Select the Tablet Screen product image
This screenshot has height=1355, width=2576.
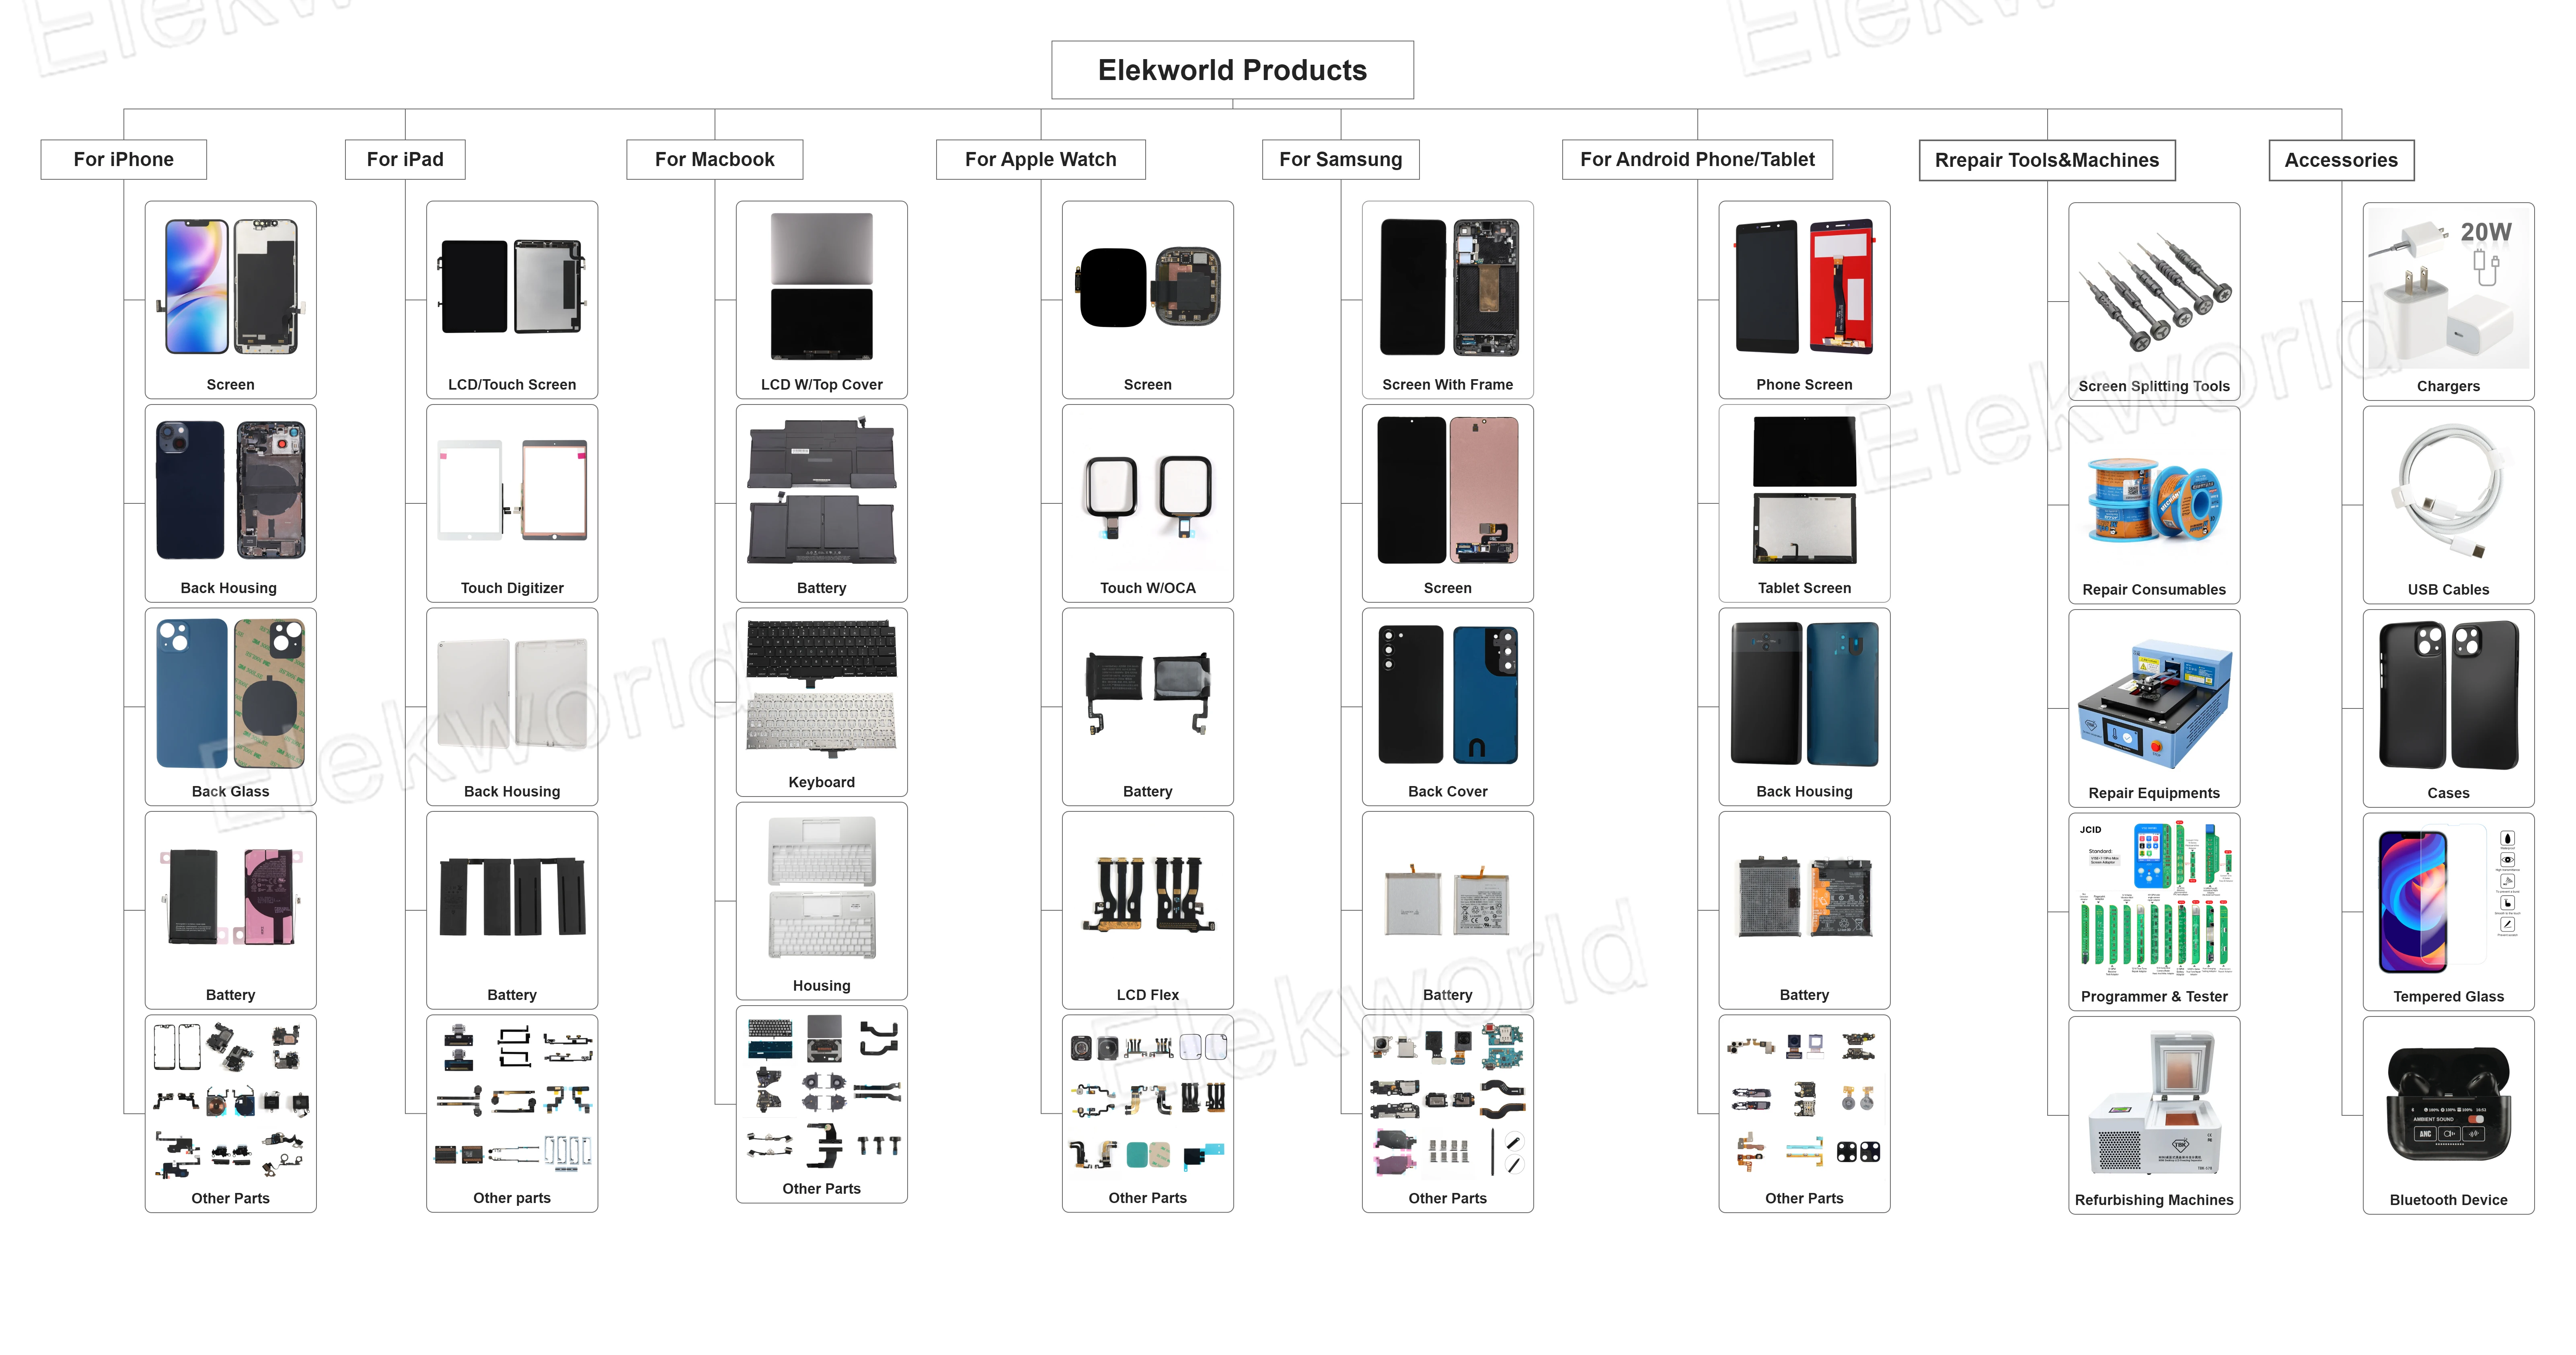tap(1804, 490)
